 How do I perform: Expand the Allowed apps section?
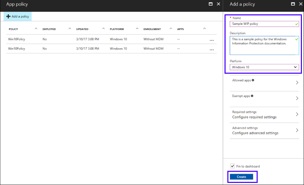click(264, 83)
